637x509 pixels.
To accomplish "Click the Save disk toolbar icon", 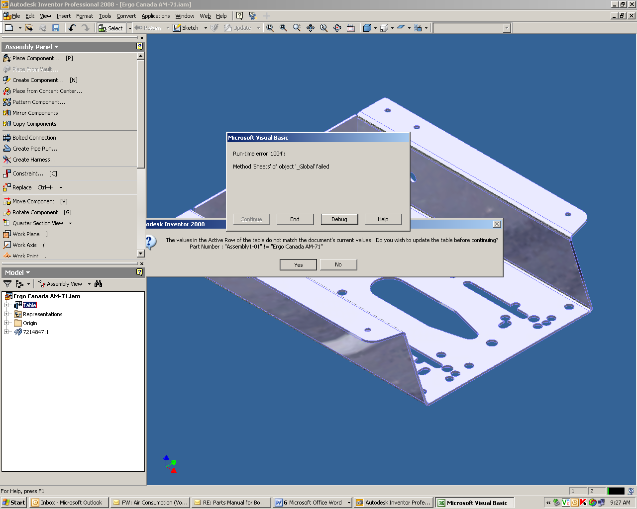I will (x=56, y=28).
